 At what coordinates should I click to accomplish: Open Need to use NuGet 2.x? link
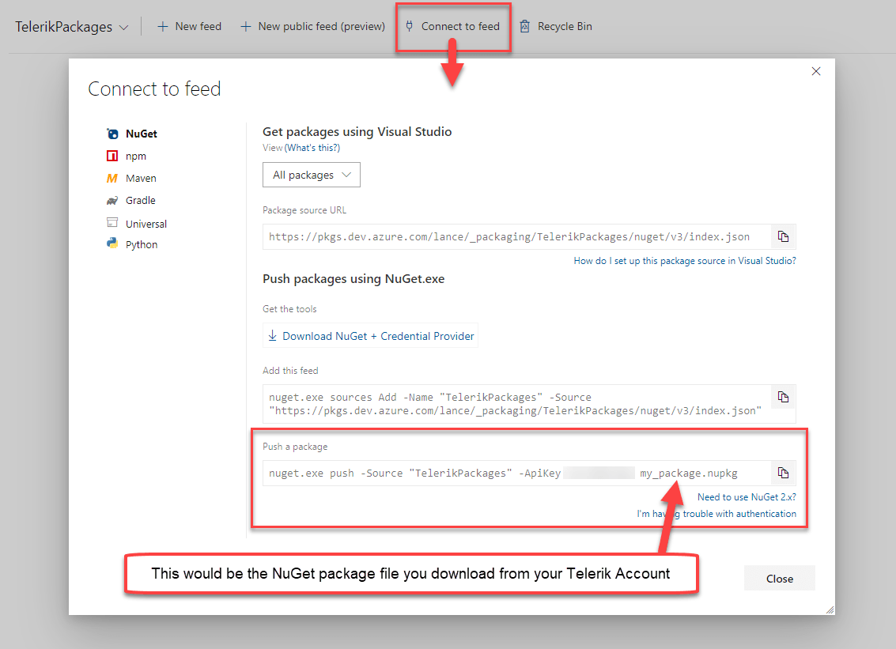point(747,497)
